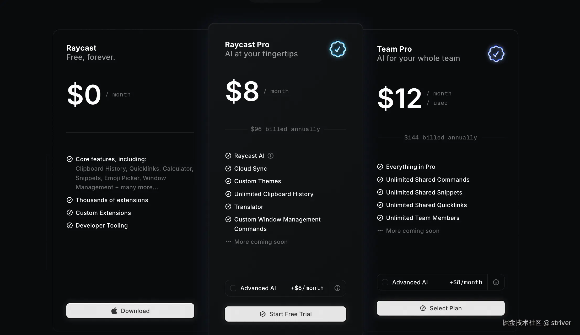The width and height of the screenshot is (580, 335).
Task: Click the Start Free Trial button
Action: (285, 314)
